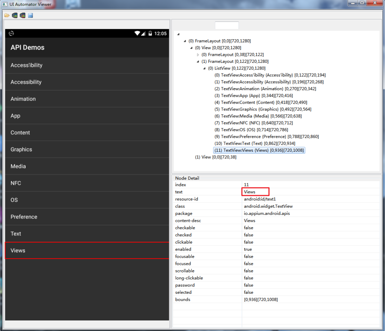The height and width of the screenshot is (331, 385).
Task: Click Content item in the phone screenshot
Action: pos(87,133)
